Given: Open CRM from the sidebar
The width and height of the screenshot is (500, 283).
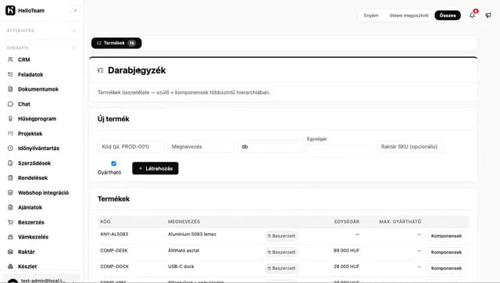Looking at the screenshot, I should point(24,59).
